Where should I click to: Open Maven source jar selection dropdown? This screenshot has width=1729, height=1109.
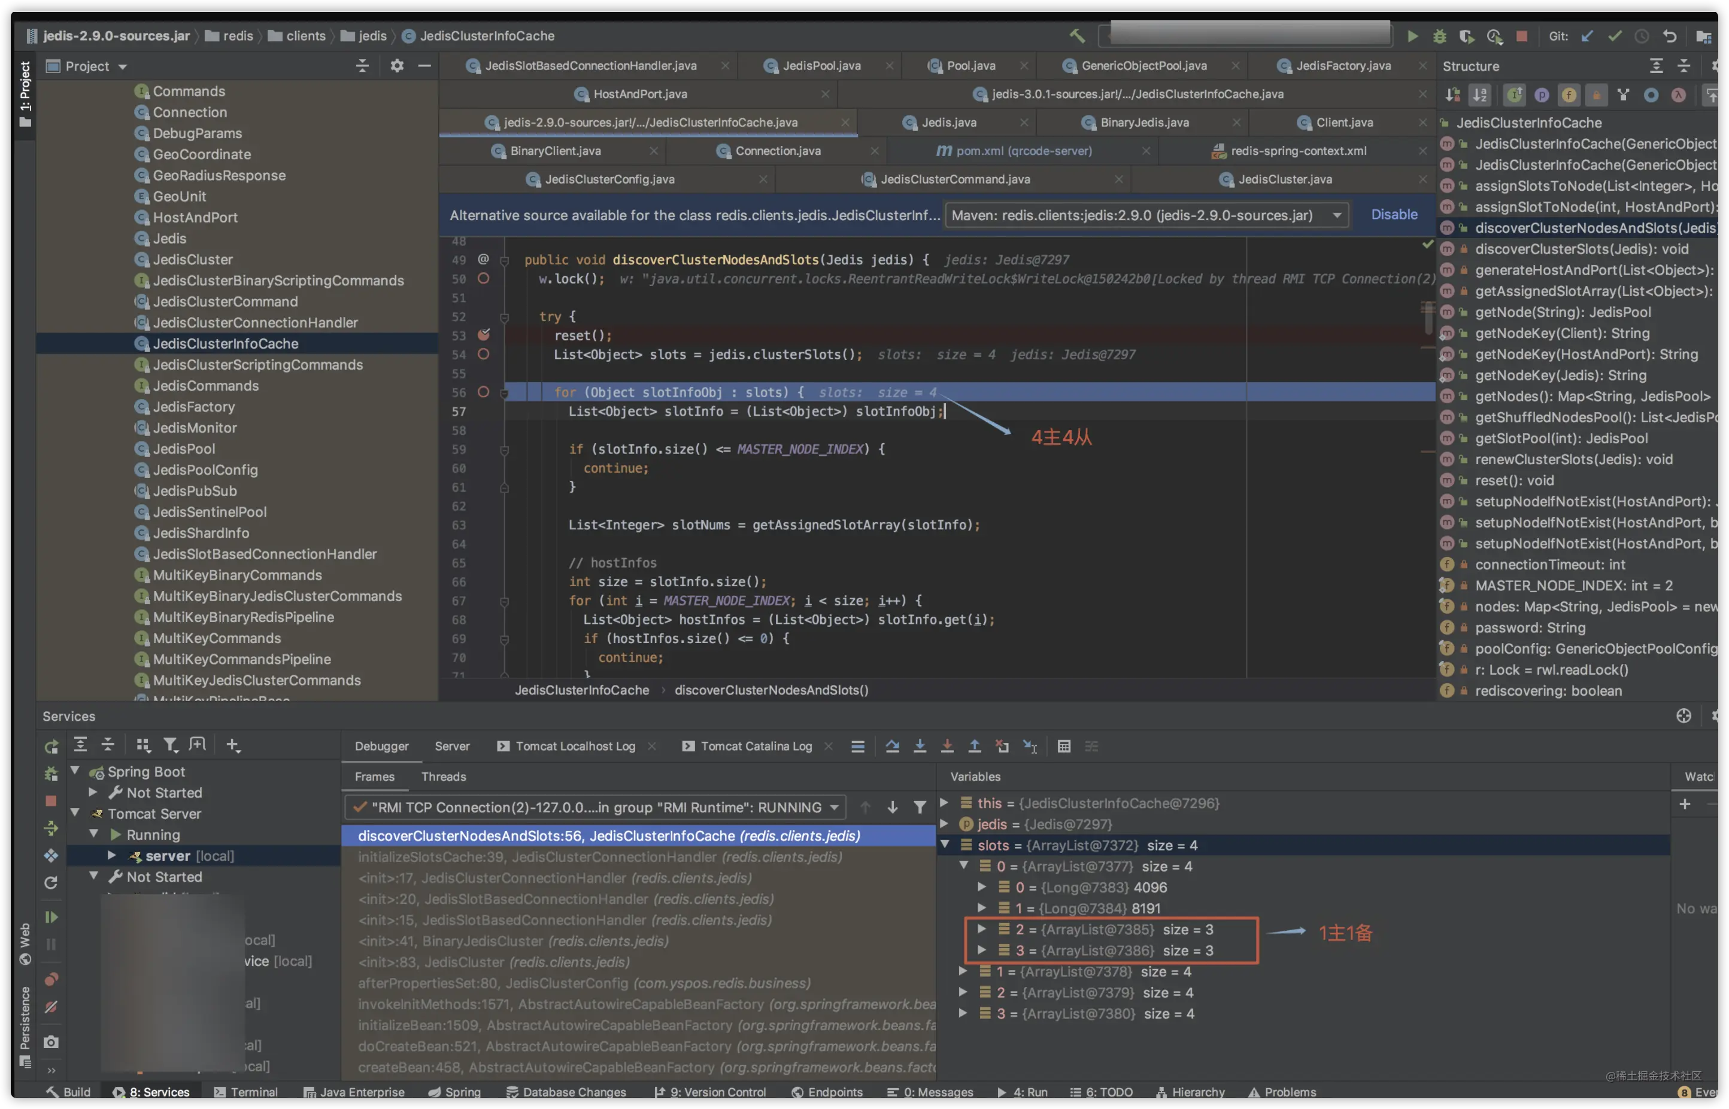1146,215
